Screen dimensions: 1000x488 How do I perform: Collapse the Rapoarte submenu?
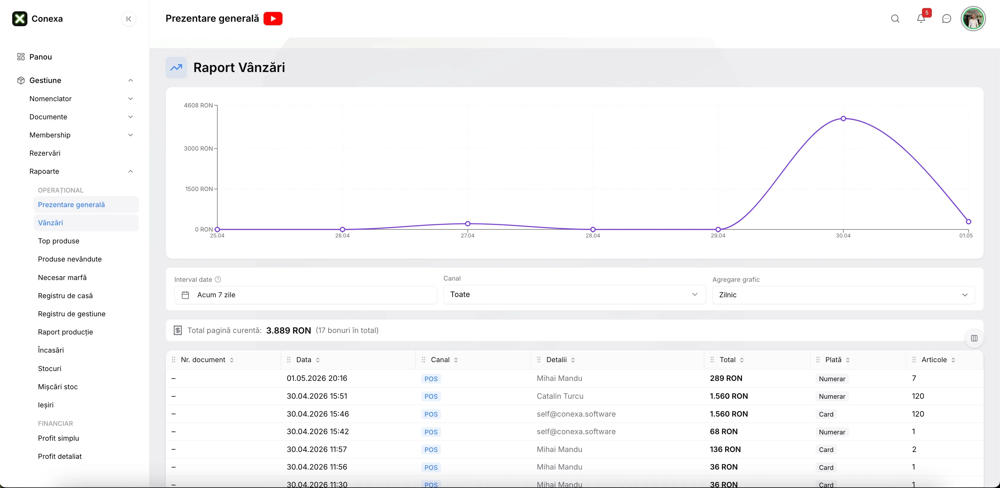tap(131, 171)
